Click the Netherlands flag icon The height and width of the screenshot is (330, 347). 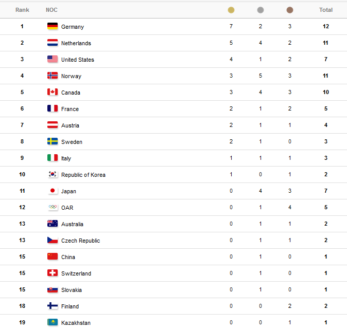pyautogui.click(x=53, y=43)
